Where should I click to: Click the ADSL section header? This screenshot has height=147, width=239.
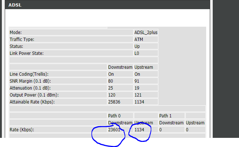[x=14, y=5]
